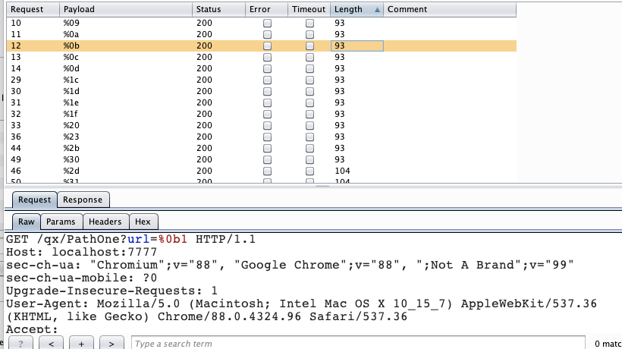Select the row with payload %30
This screenshot has height=349, width=622.
pyautogui.click(x=262, y=159)
